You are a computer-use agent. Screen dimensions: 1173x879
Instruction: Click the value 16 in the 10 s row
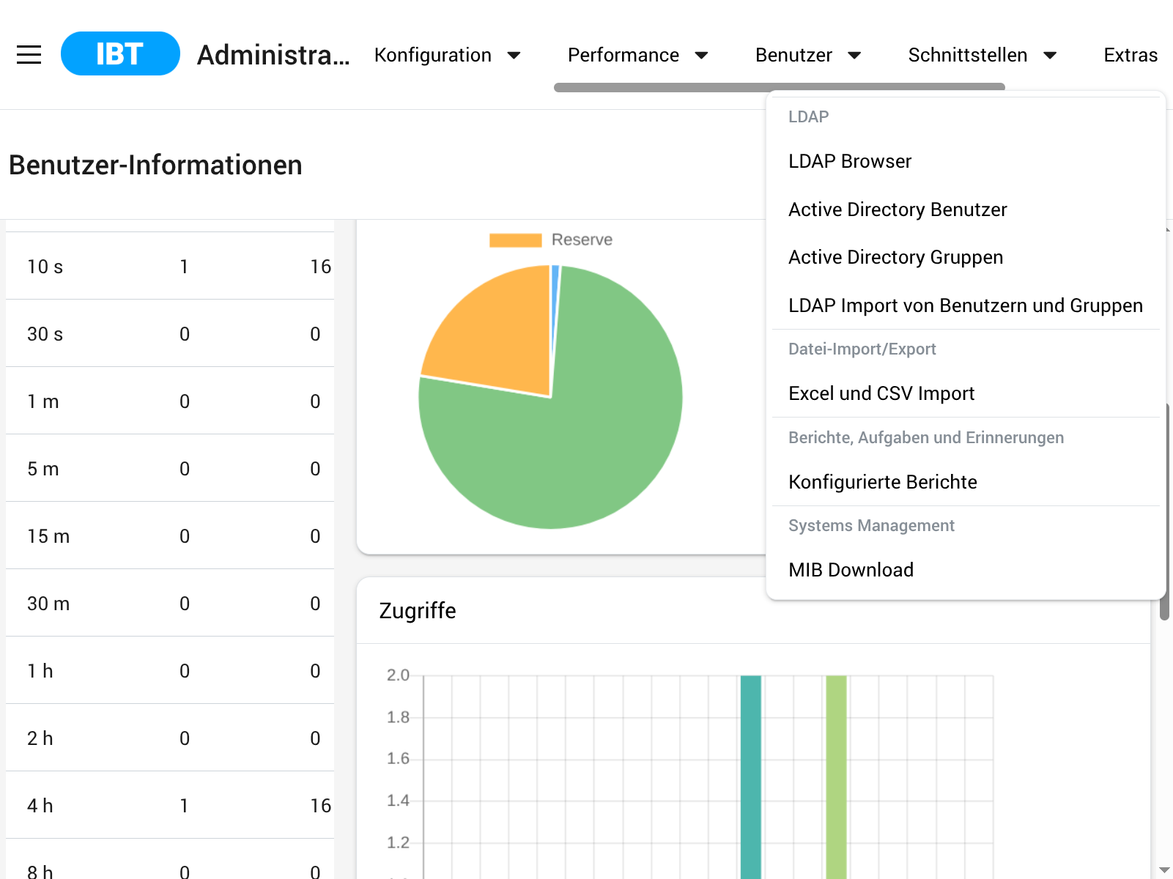pyautogui.click(x=321, y=267)
